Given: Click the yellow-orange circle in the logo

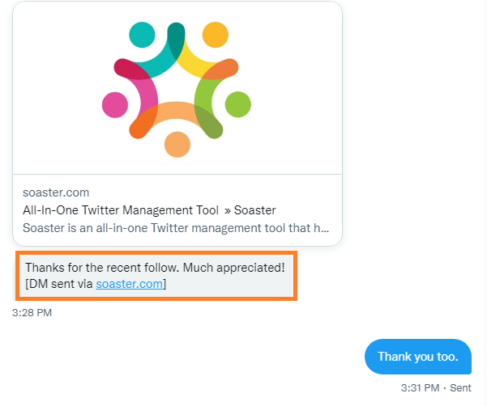Looking at the screenshot, I should coord(216,35).
